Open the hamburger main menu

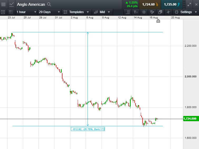tap(3, 4)
